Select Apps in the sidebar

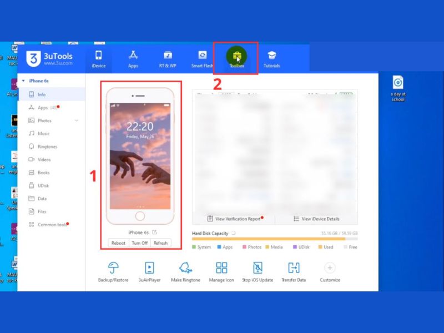pyautogui.click(x=52, y=108)
